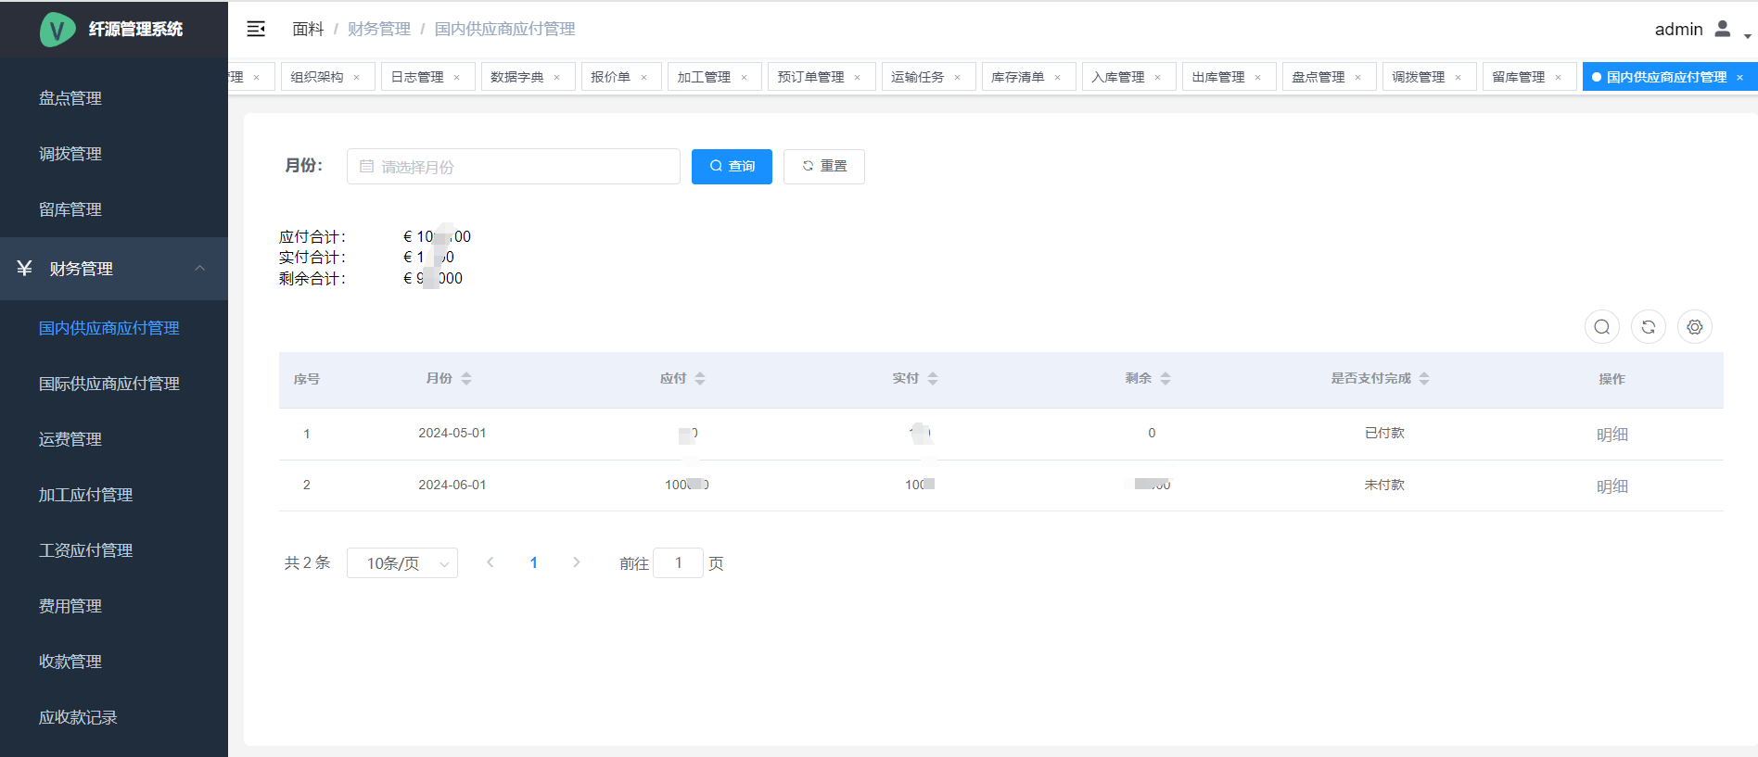This screenshot has width=1758, height=757.
Task: Sort table by 月份 column arrows
Action: coord(466,378)
